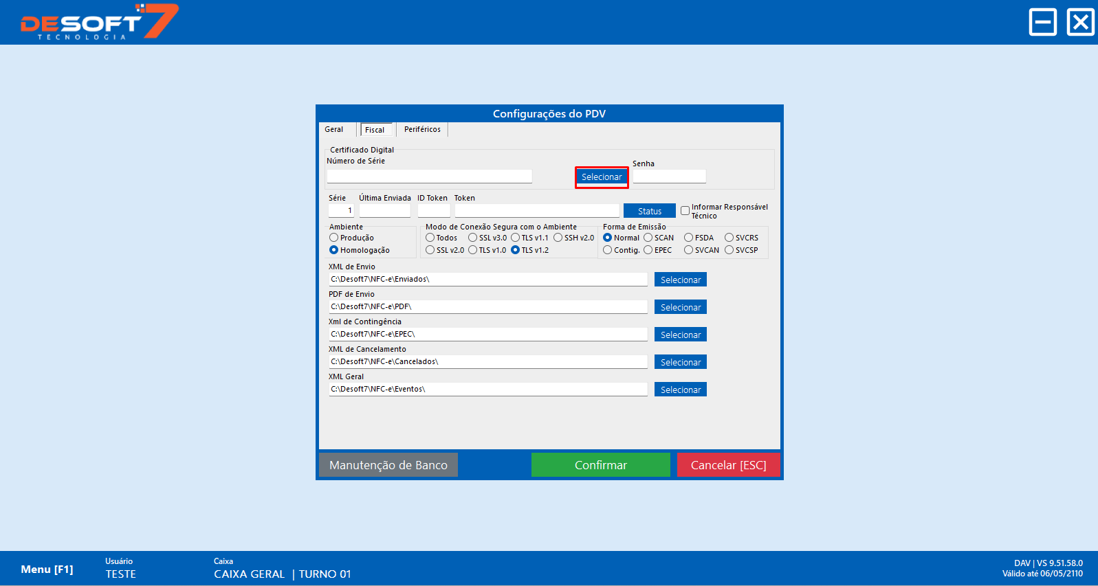This screenshot has height=586, width=1098.
Task: Click Selecionar for XML de Cancelamento
Action: (681, 362)
